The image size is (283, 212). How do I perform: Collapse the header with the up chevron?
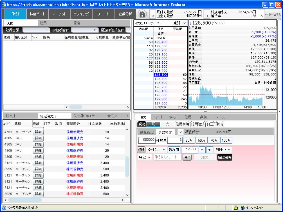point(261,15)
